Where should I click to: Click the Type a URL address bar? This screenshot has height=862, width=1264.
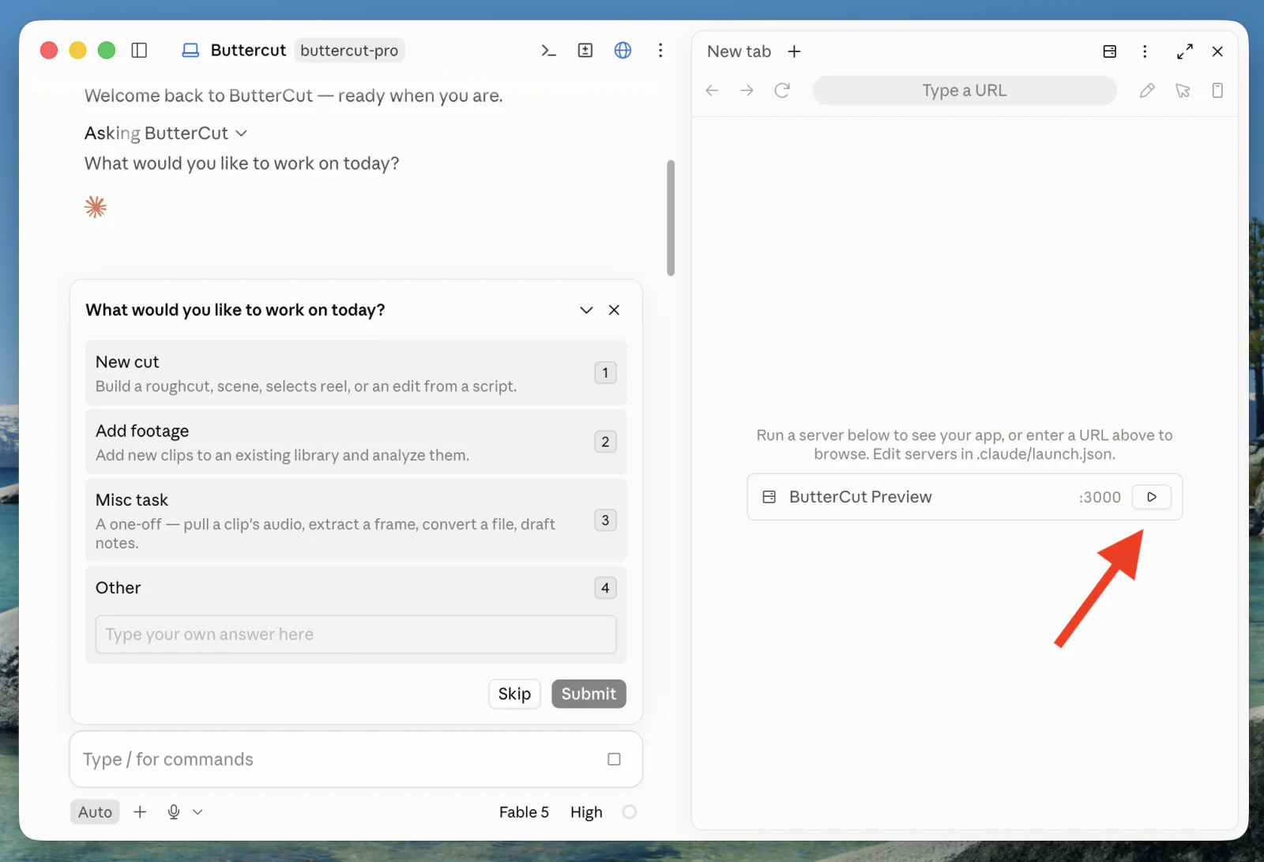click(965, 90)
